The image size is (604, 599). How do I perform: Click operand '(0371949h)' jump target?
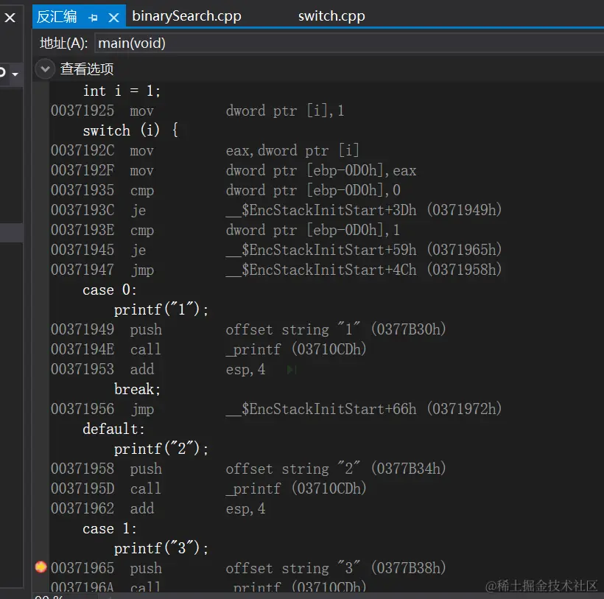click(x=464, y=210)
